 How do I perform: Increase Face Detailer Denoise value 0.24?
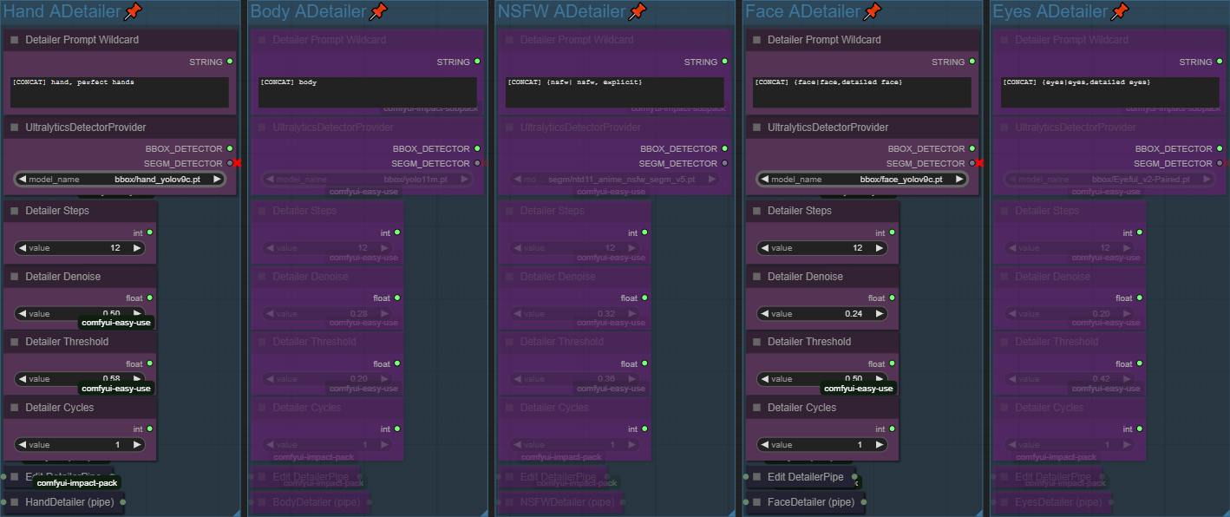pyautogui.click(x=879, y=314)
